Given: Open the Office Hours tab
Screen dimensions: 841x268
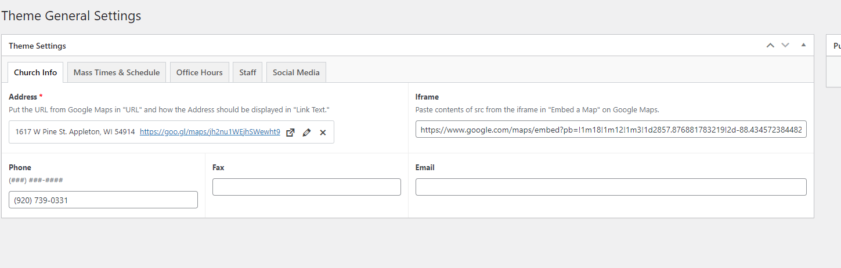Looking at the screenshot, I should pyautogui.click(x=200, y=72).
